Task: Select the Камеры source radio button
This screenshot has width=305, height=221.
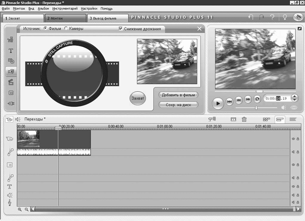Action: pyautogui.click(x=66, y=29)
